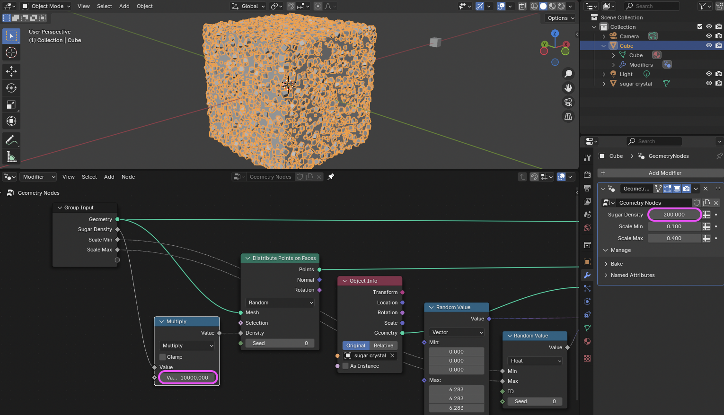The image size is (724, 415).
Task: Open the Node menu in node editor
Action: point(128,177)
